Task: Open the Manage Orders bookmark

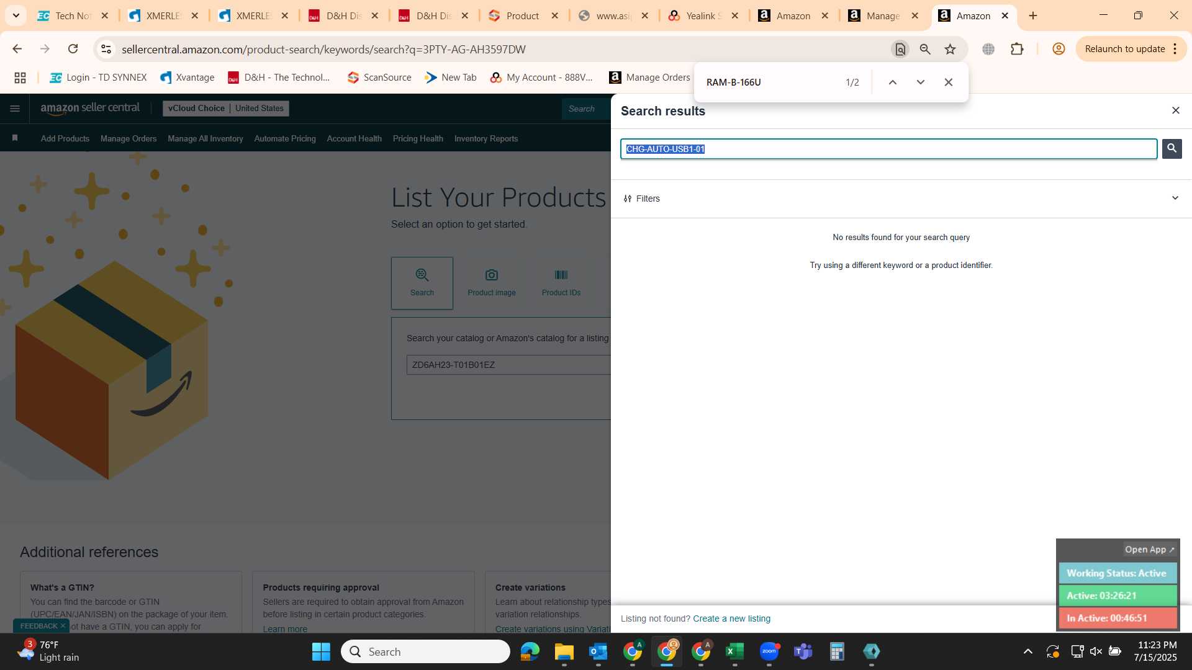Action: point(649,78)
